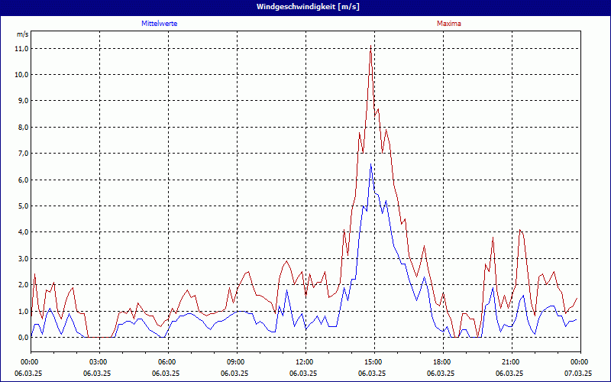
Task: Click the 21:00 time axis label
Action: point(511,362)
